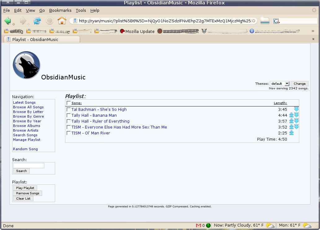Open the search engine picker arrow
Viewport: 320px width, 230px height.
[279, 22]
